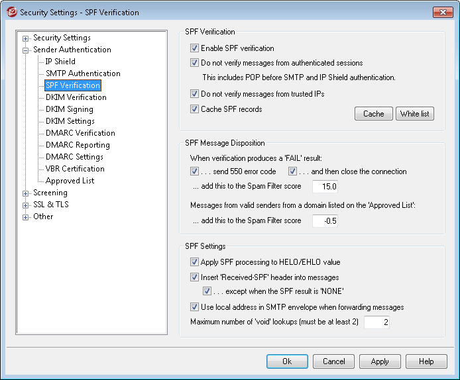Toggle Enable SPF verification checkbox
This screenshot has width=460, height=380.
[194, 48]
